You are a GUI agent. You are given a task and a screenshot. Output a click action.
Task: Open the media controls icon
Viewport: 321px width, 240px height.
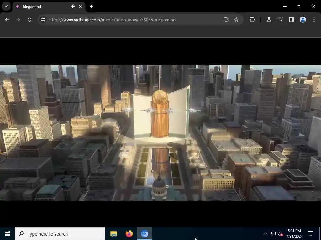(x=280, y=20)
